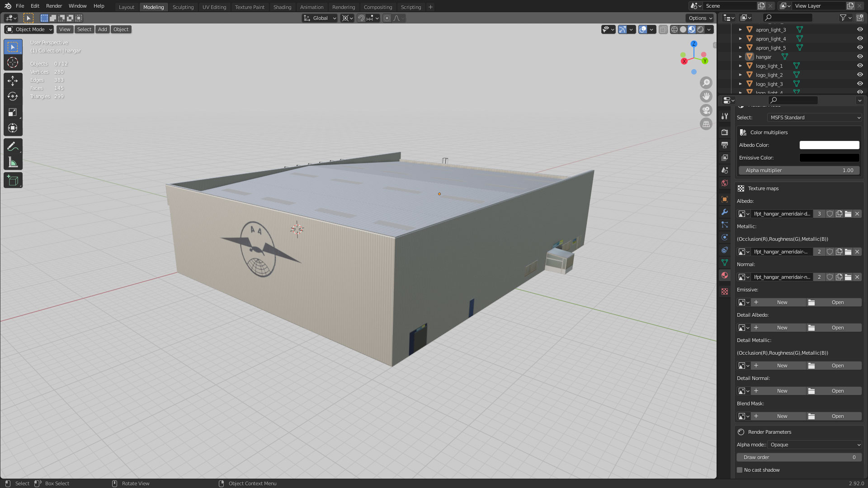Select the Move tool

pyautogui.click(x=13, y=80)
